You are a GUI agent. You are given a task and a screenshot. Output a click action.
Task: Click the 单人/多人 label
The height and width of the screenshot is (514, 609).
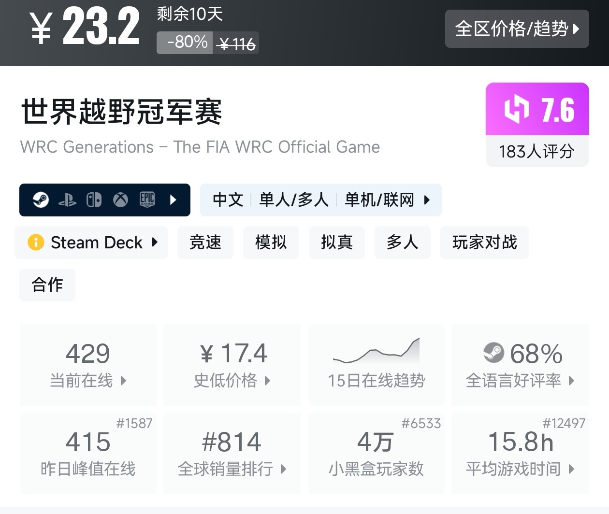[293, 200]
